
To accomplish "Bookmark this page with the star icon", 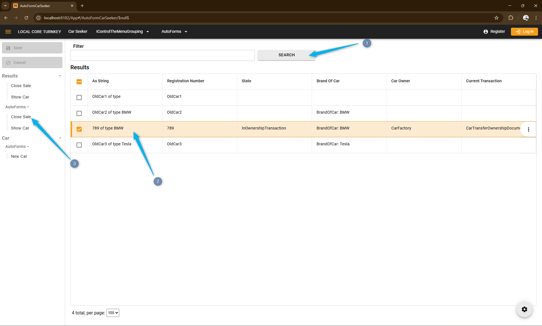I will pyautogui.click(x=497, y=18).
